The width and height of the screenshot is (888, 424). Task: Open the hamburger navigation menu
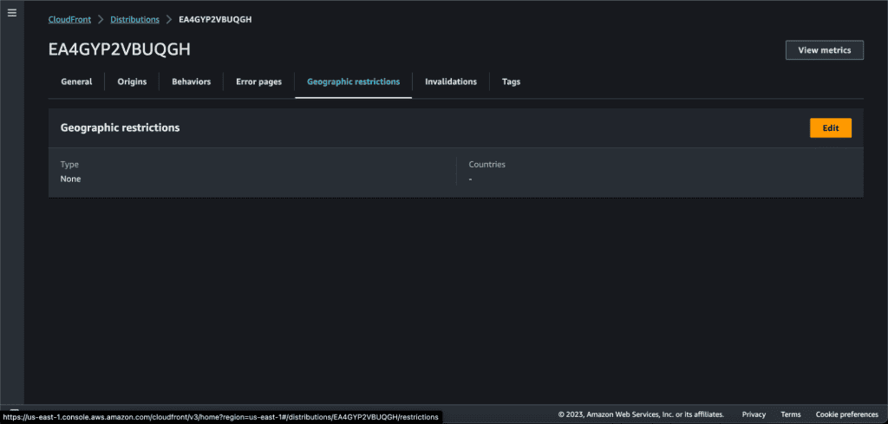[12, 12]
